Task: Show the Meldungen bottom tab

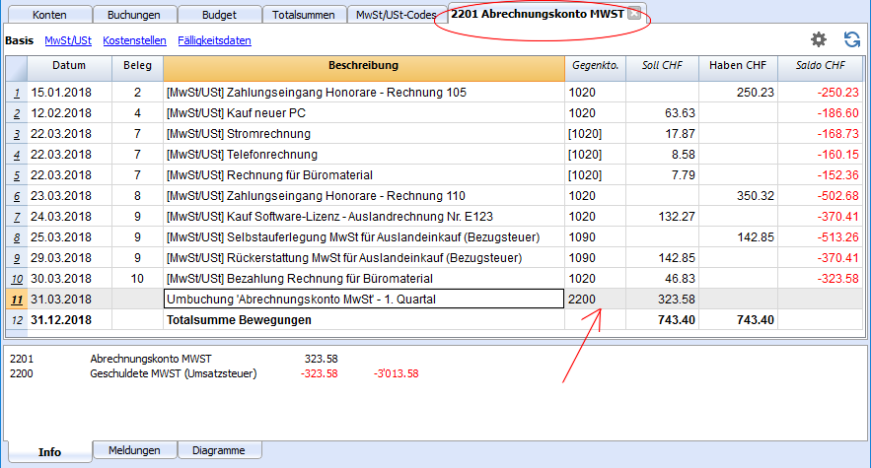Action: [x=134, y=450]
